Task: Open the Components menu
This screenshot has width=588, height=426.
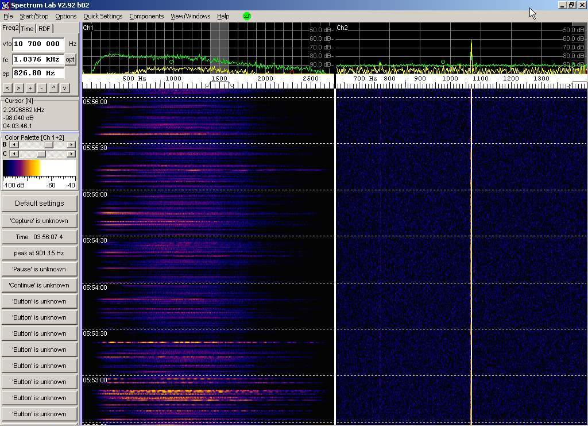Action: click(146, 16)
